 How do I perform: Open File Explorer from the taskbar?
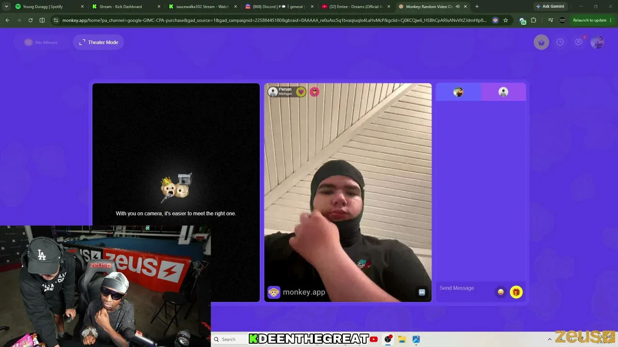pos(402,339)
